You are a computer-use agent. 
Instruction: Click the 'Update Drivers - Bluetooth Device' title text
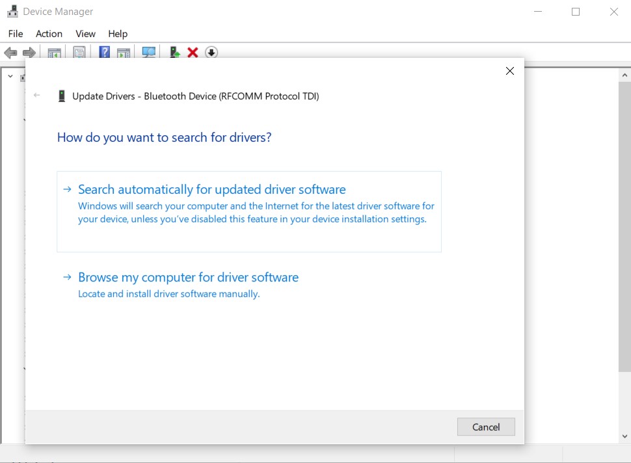pos(196,96)
